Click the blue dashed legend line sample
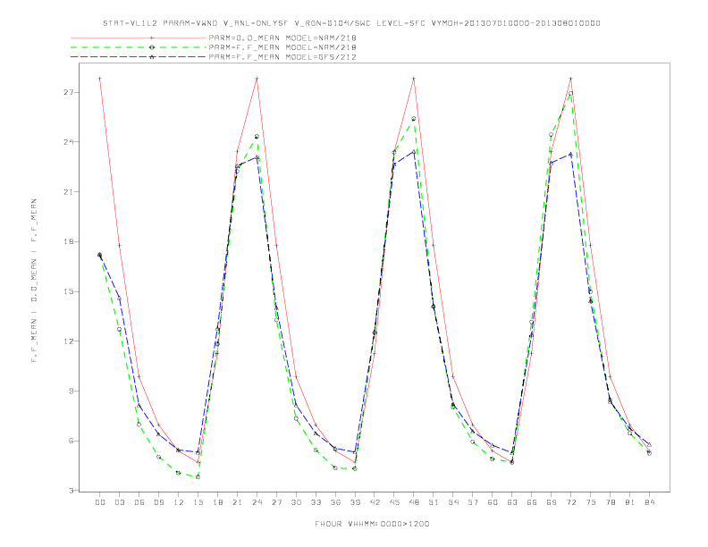 point(139,57)
